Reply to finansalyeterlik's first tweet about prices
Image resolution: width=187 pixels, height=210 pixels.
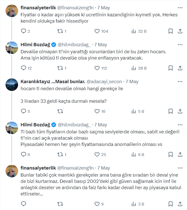click(23, 31)
